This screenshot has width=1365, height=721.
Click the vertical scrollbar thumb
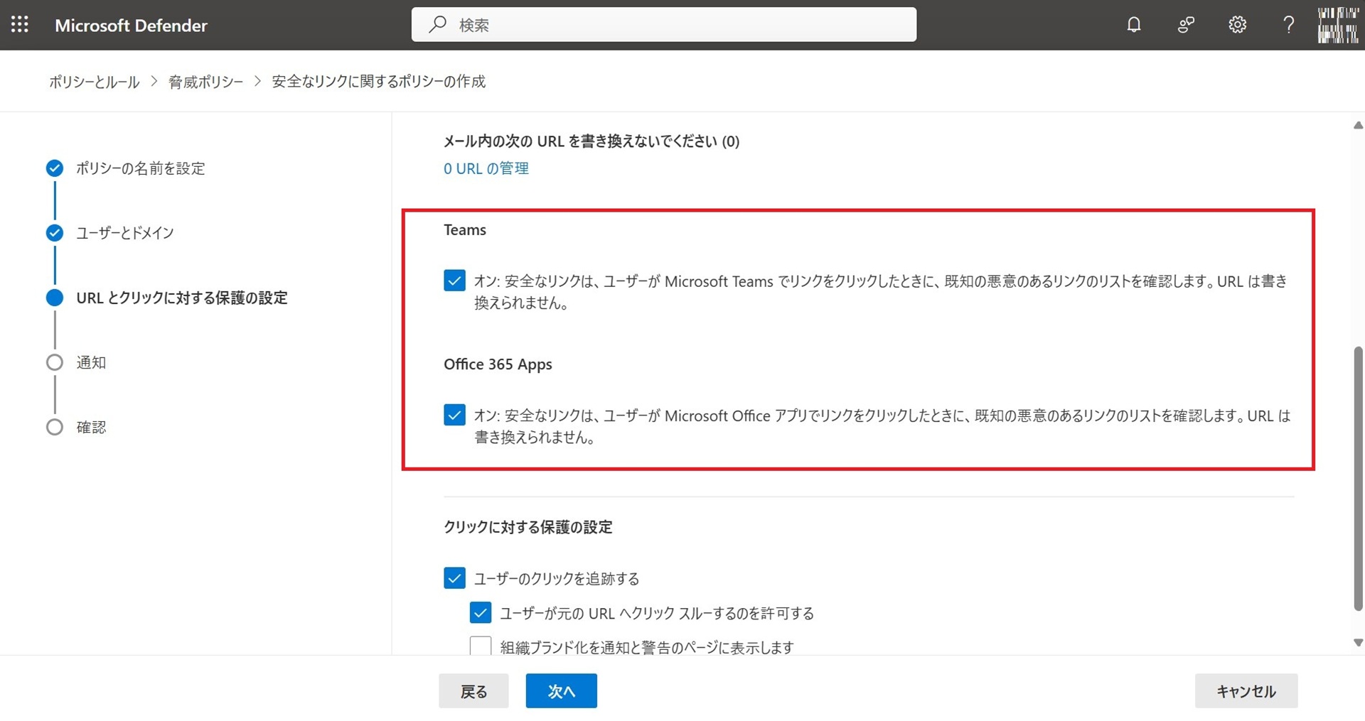[1358, 478]
